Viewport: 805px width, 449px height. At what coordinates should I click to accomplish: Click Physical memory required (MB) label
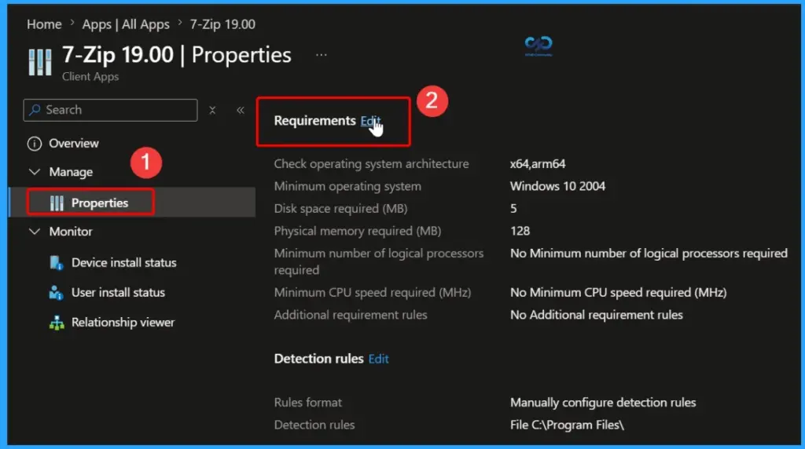coord(358,231)
